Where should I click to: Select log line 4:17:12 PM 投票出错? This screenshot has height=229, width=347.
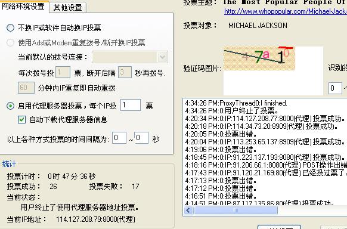[x=221, y=188]
